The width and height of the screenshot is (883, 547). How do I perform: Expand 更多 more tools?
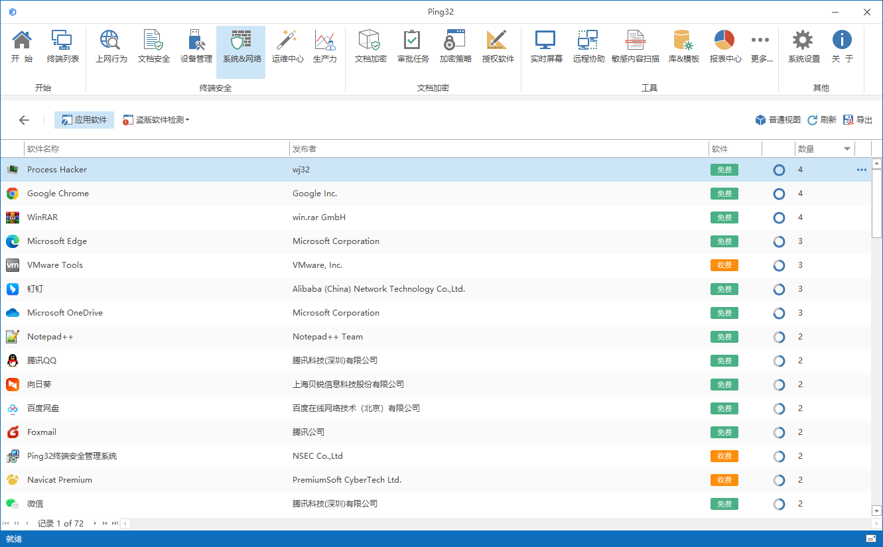click(761, 46)
